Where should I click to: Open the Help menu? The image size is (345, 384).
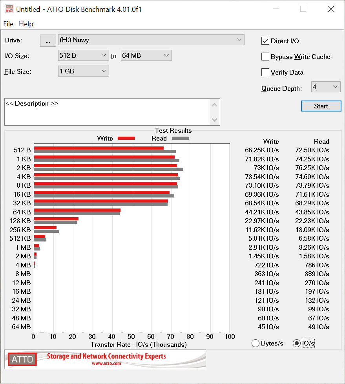click(26, 24)
